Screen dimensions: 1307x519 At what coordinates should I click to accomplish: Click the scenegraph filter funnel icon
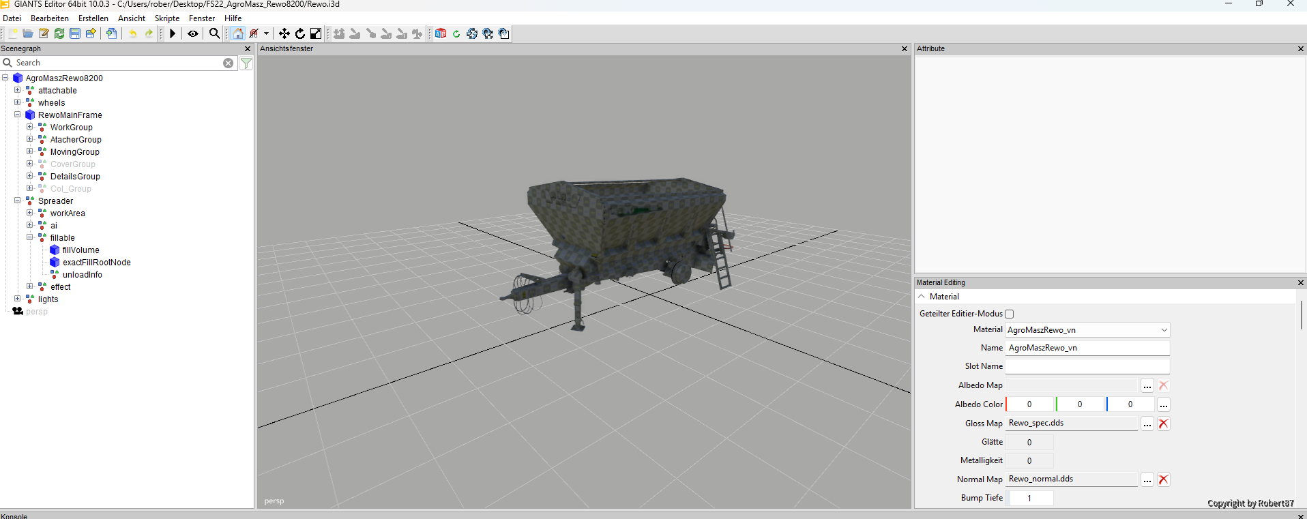(x=246, y=63)
